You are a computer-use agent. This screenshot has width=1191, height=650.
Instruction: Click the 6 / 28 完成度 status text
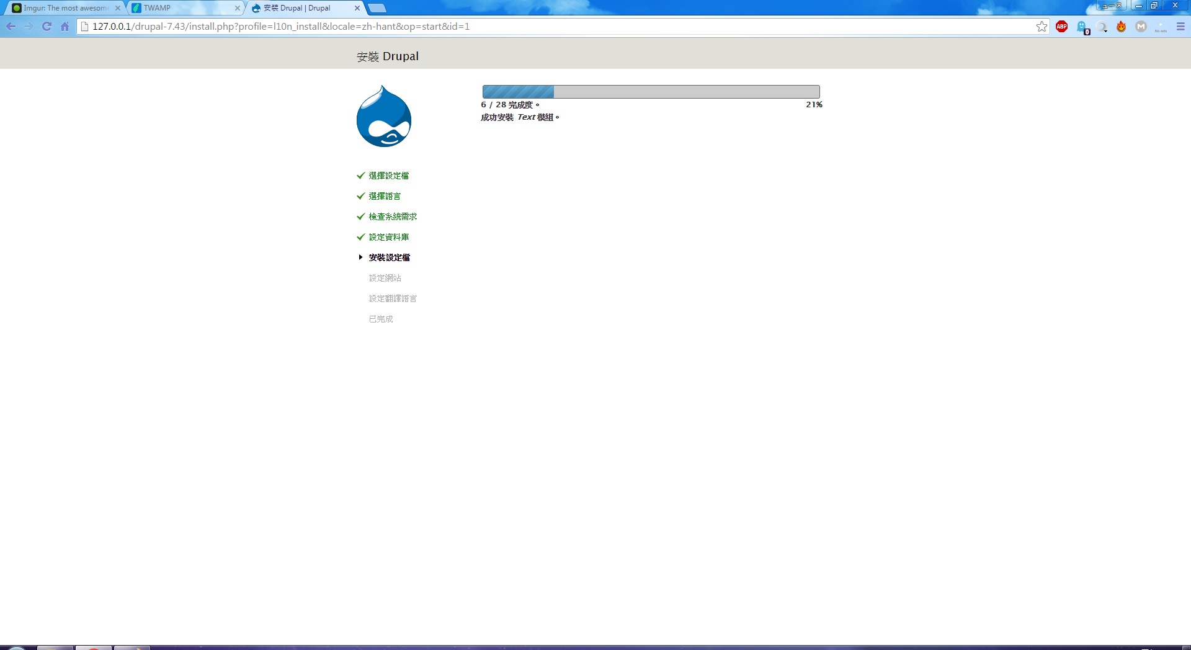(510, 105)
